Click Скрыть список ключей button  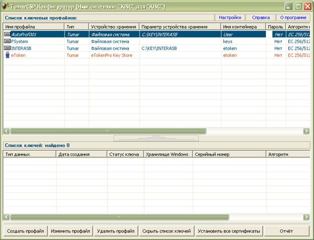(166, 231)
